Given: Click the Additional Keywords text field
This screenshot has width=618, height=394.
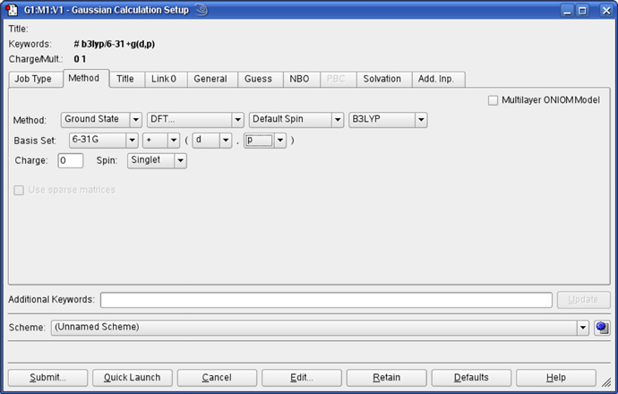Looking at the screenshot, I should (326, 300).
